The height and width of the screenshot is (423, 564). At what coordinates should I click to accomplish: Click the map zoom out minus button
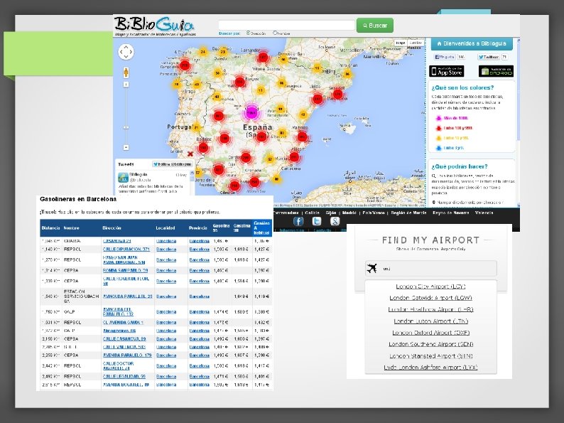click(x=126, y=147)
